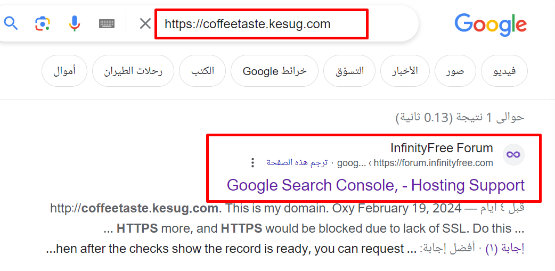This screenshot has height=271, width=555.
Task: Go to Google home via the logo
Action: (491, 25)
